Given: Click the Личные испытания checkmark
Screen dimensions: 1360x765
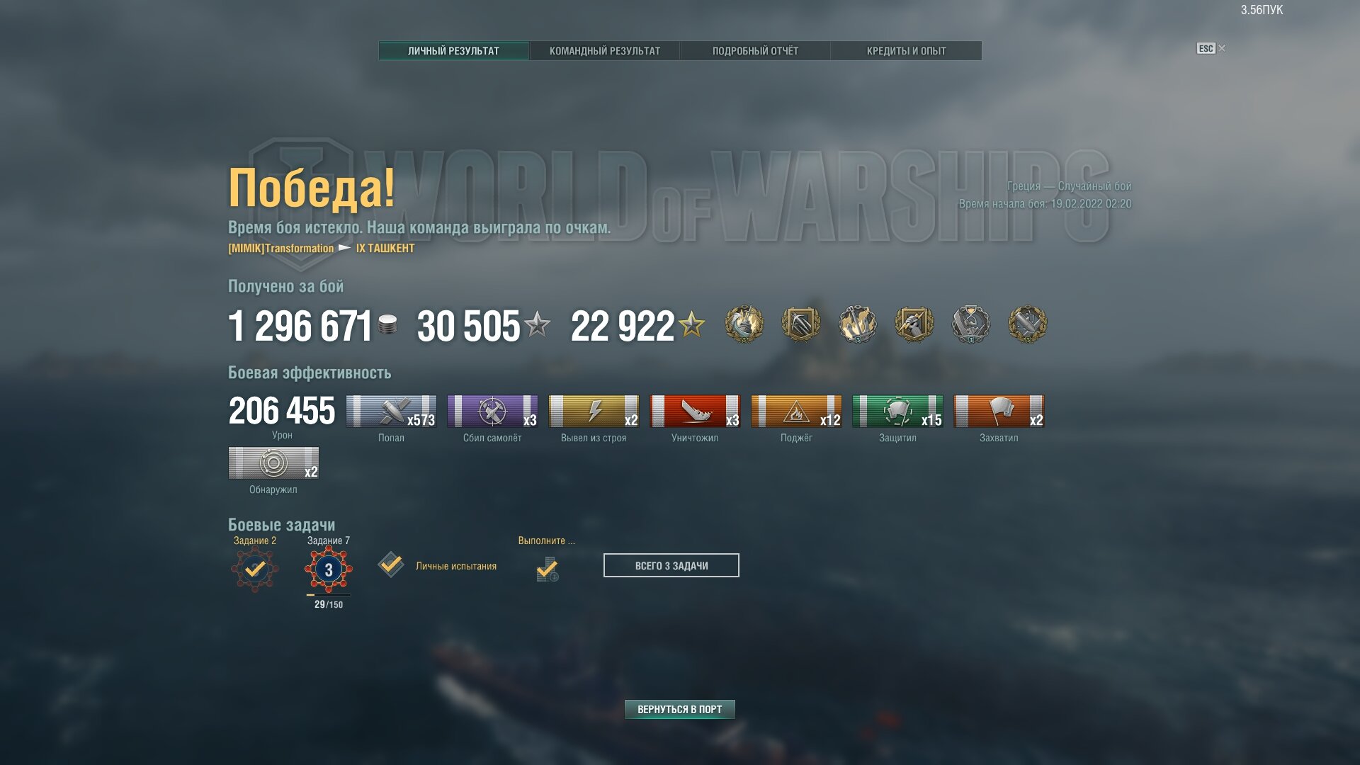Looking at the screenshot, I should click(x=391, y=565).
